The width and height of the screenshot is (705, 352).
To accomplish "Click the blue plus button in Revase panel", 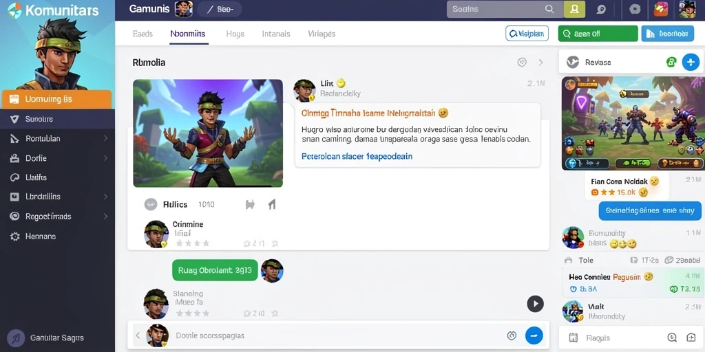I will tap(691, 62).
